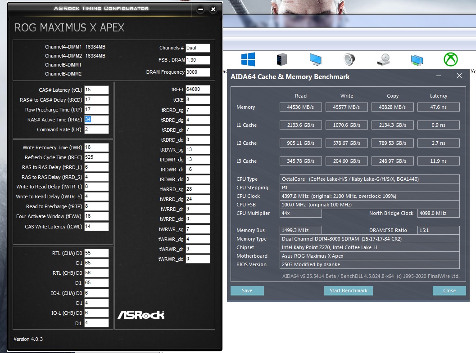The width and height of the screenshot is (476, 353).
Task: Click the Close button in AIDA64 benchmark
Action: (449, 290)
